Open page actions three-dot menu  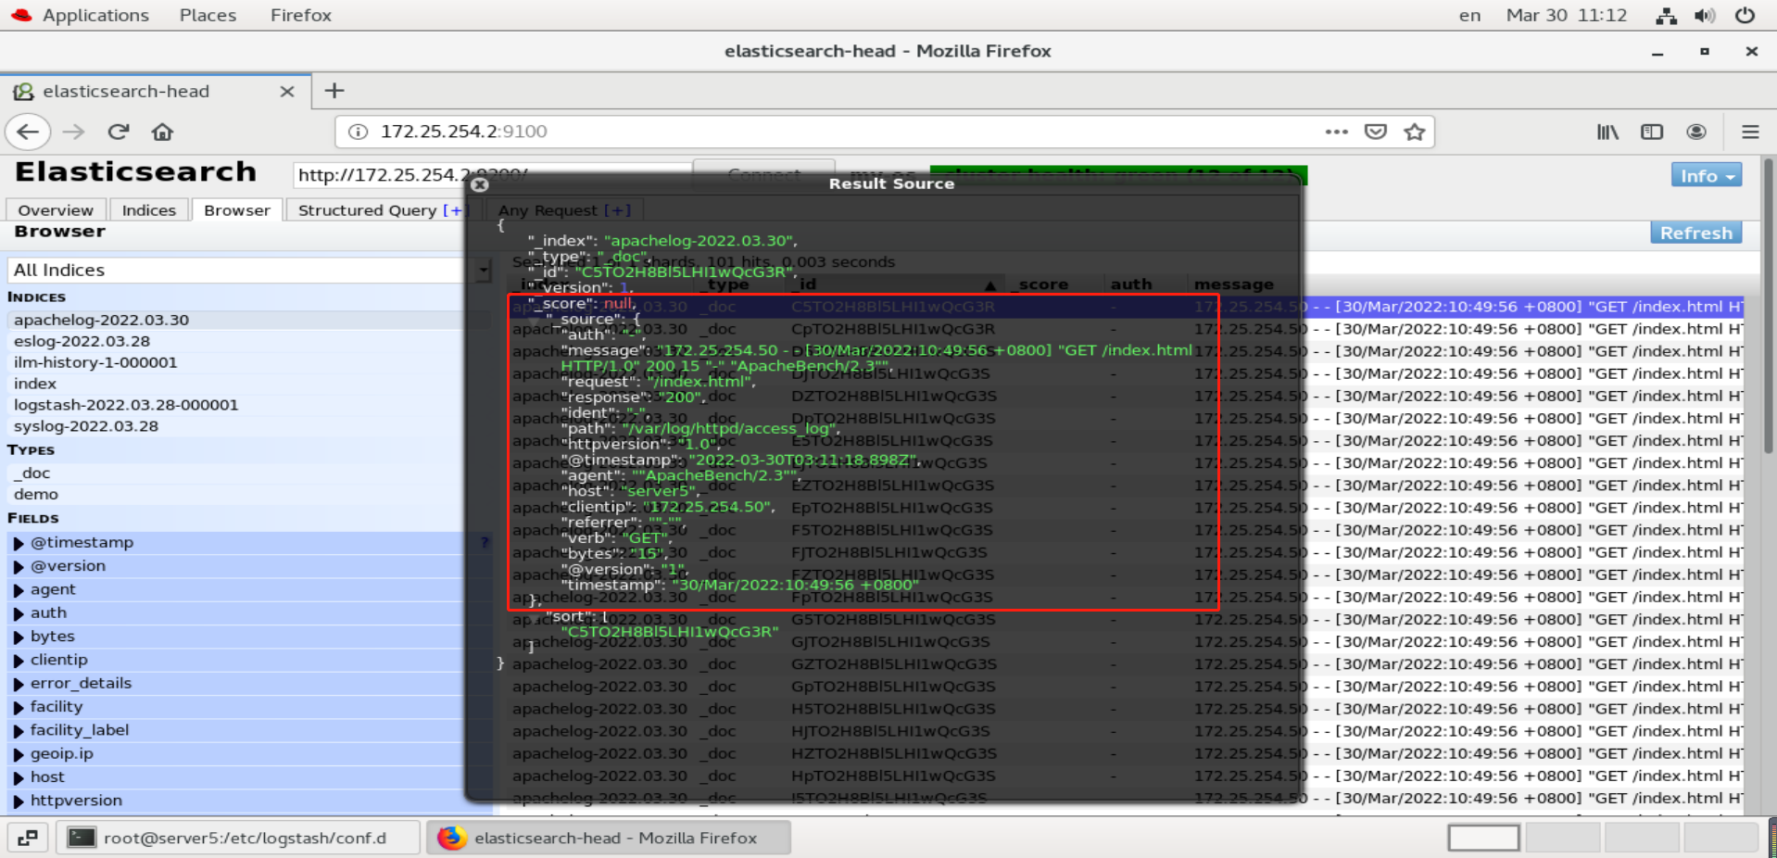click(x=1336, y=132)
